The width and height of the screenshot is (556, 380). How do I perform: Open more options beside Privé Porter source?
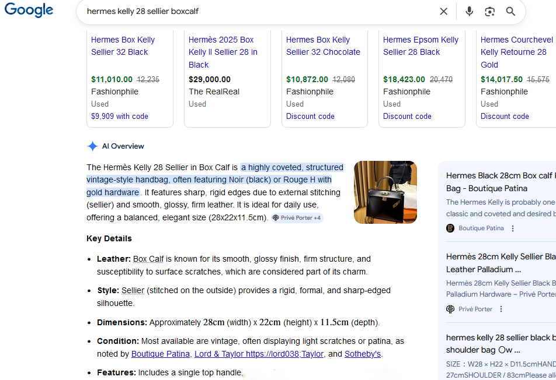(501, 309)
